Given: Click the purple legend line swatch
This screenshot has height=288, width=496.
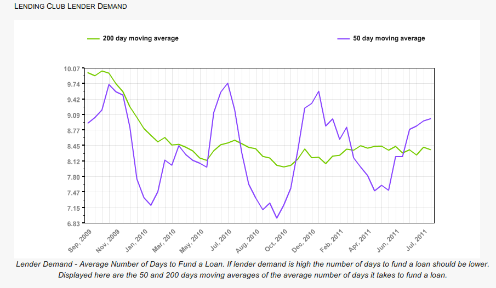Looking at the screenshot, I should tap(344, 38).
